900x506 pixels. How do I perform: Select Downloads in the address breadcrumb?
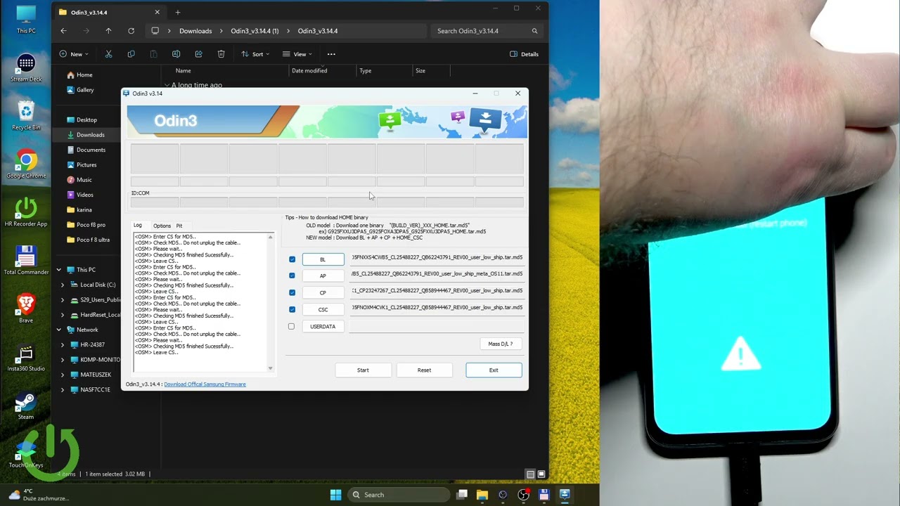pyautogui.click(x=195, y=31)
